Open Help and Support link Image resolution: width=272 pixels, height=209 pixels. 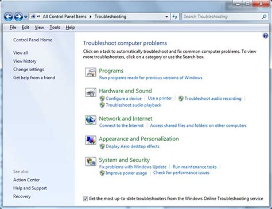(x=30, y=188)
